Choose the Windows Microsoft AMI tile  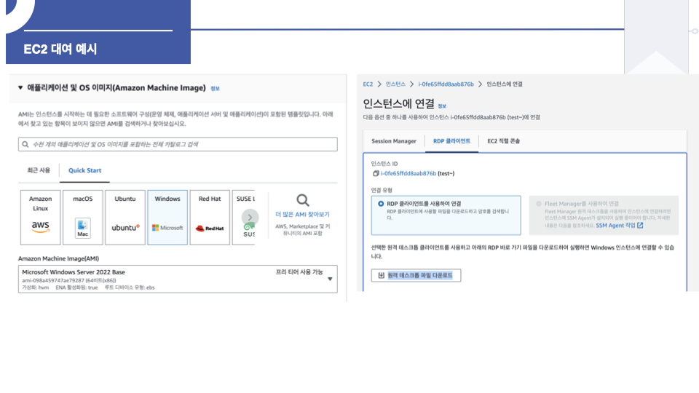[x=167, y=218]
